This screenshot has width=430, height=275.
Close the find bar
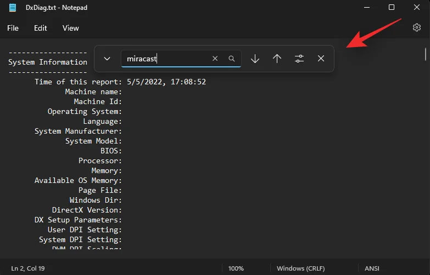coord(321,59)
